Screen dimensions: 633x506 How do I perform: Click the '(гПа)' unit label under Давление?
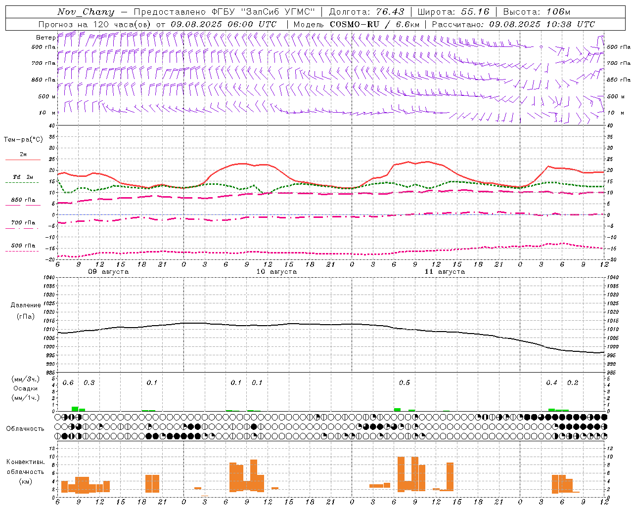point(26,316)
